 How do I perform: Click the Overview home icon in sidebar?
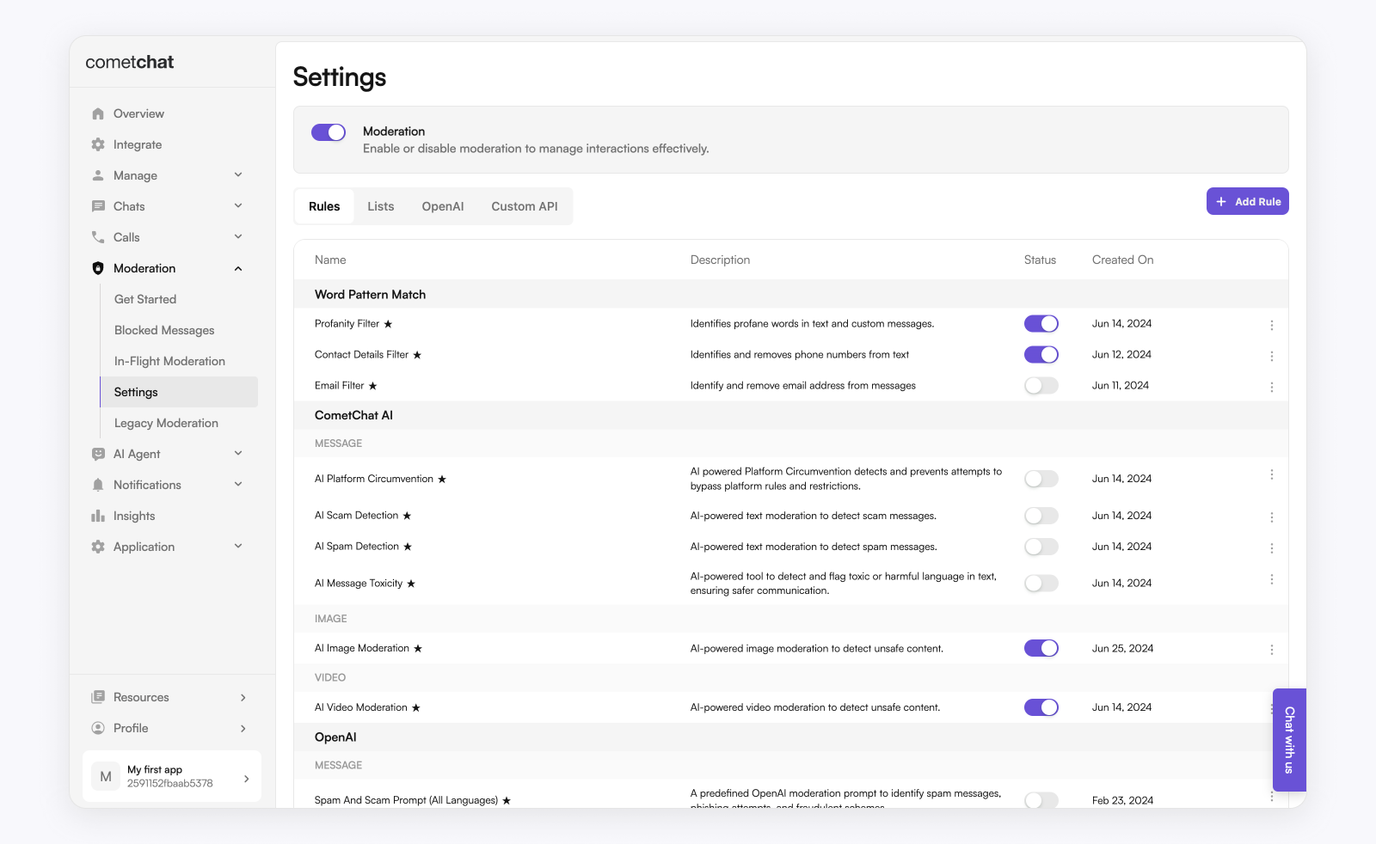98,113
